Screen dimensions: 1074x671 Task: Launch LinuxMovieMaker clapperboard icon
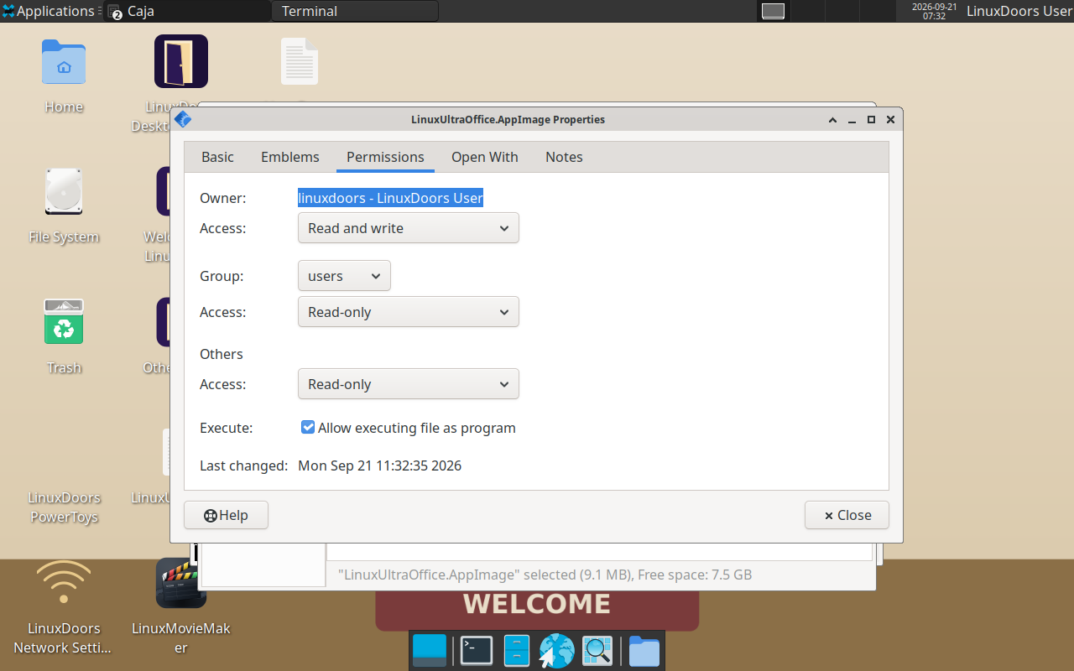pyautogui.click(x=181, y=583)
